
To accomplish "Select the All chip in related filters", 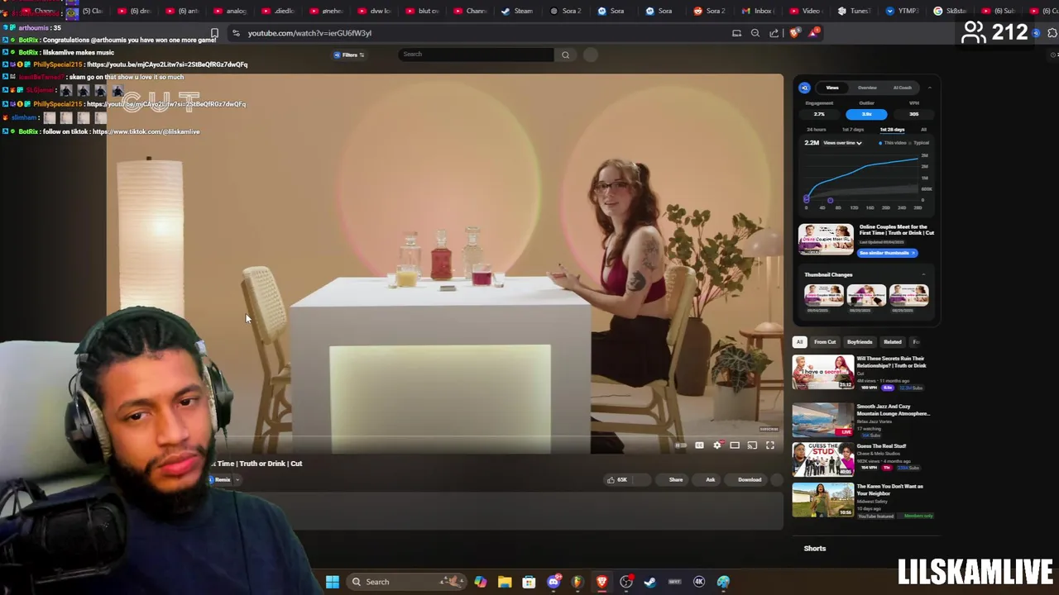I will click(x=799, y=342).
